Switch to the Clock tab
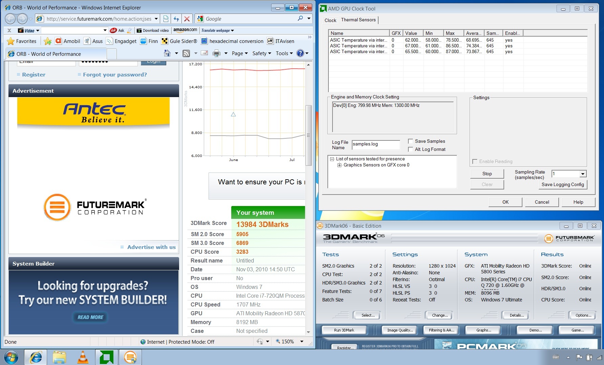604x365 pixels. tap(330, 20)
